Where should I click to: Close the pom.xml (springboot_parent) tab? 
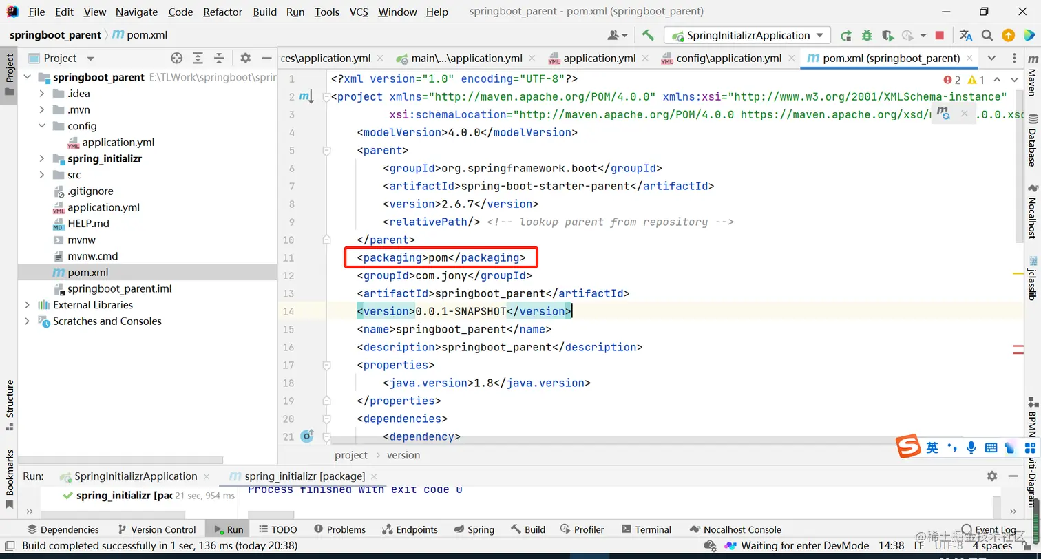pyautogui.click(x=969, y=59)
